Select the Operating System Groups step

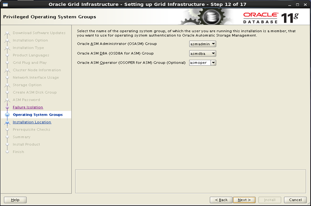click(38, 115)
